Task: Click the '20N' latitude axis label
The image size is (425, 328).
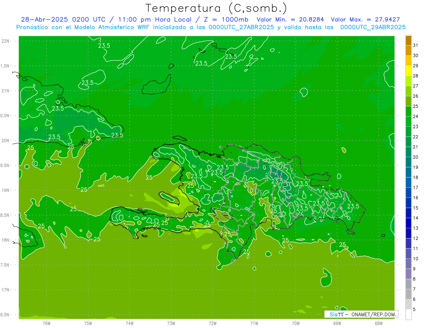Action: coord(6,140)
